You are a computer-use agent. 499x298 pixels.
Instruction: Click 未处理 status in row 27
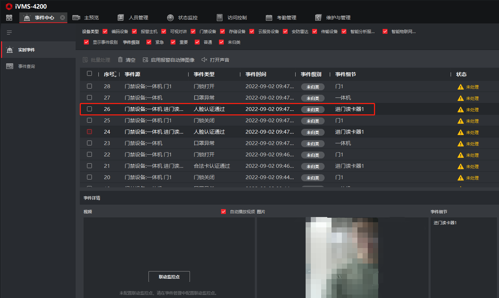[472, 98]
